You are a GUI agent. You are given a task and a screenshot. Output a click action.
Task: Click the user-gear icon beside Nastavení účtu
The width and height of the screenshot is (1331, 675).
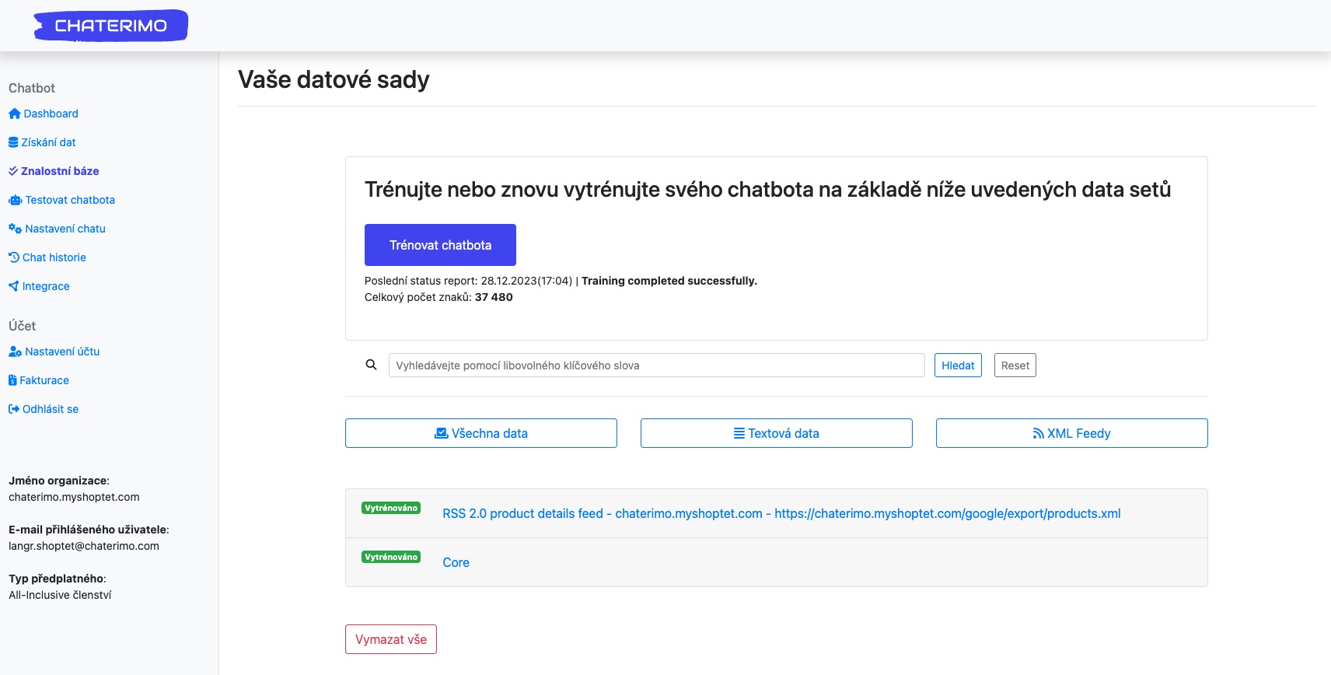[x=15, y=351]
